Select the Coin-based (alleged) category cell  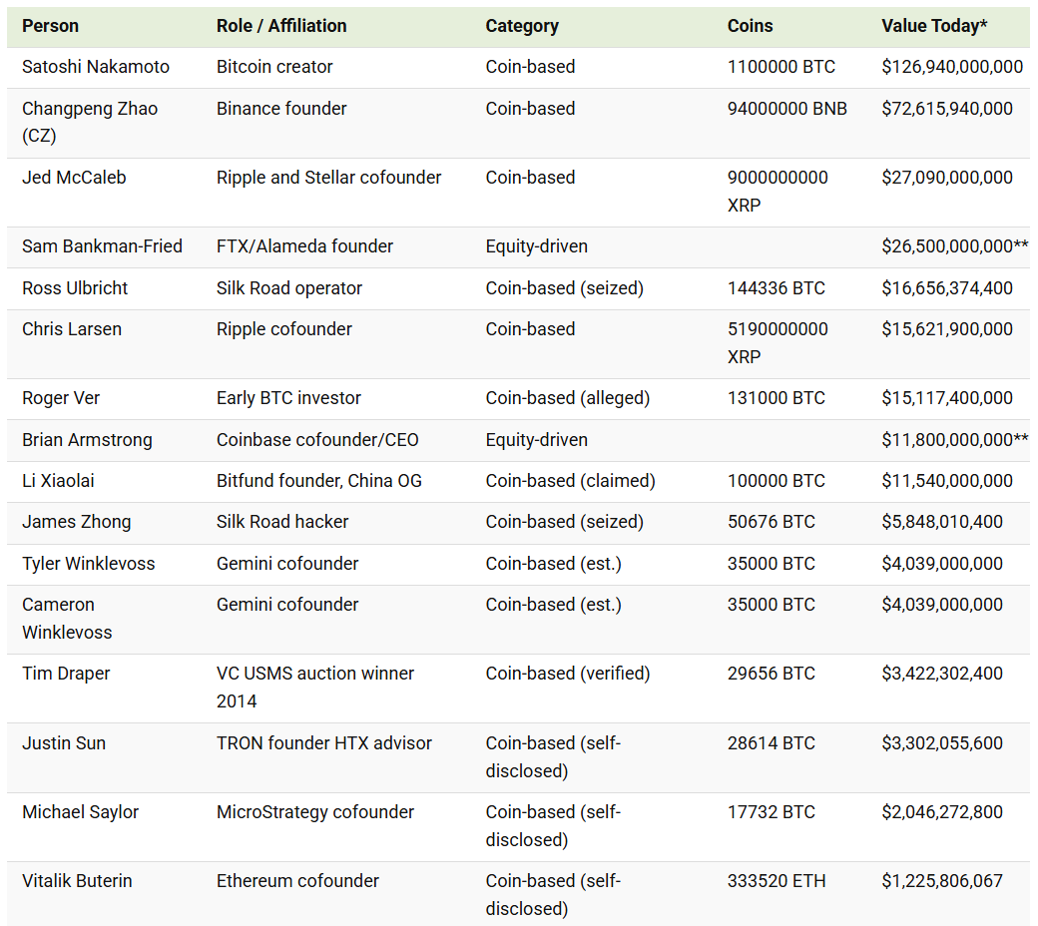tap(567, 398)
